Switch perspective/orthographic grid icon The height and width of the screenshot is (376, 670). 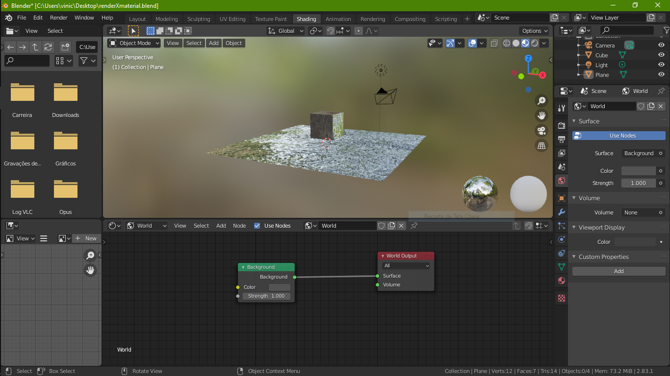[541, 145]
